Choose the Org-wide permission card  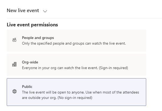pyautogui.click(x=76, y=65)
